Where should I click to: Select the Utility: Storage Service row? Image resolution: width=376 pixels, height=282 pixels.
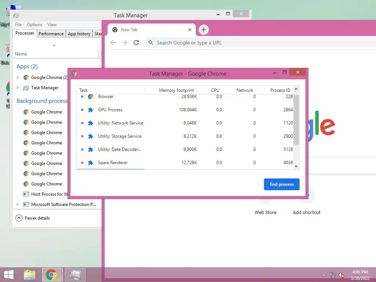click(x=185, y=136)
